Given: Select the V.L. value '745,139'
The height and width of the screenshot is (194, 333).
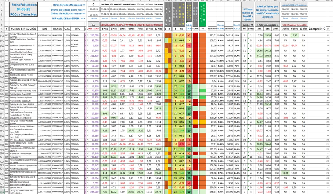Looking at the screenshot, I should [x=94, y=157].
